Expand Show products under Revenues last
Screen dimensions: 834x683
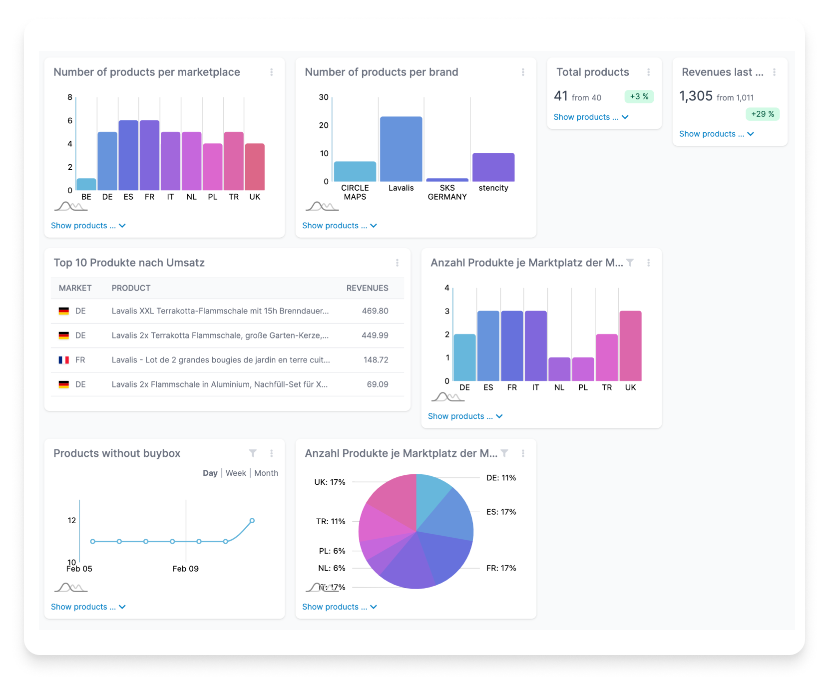tap(717, 134)
